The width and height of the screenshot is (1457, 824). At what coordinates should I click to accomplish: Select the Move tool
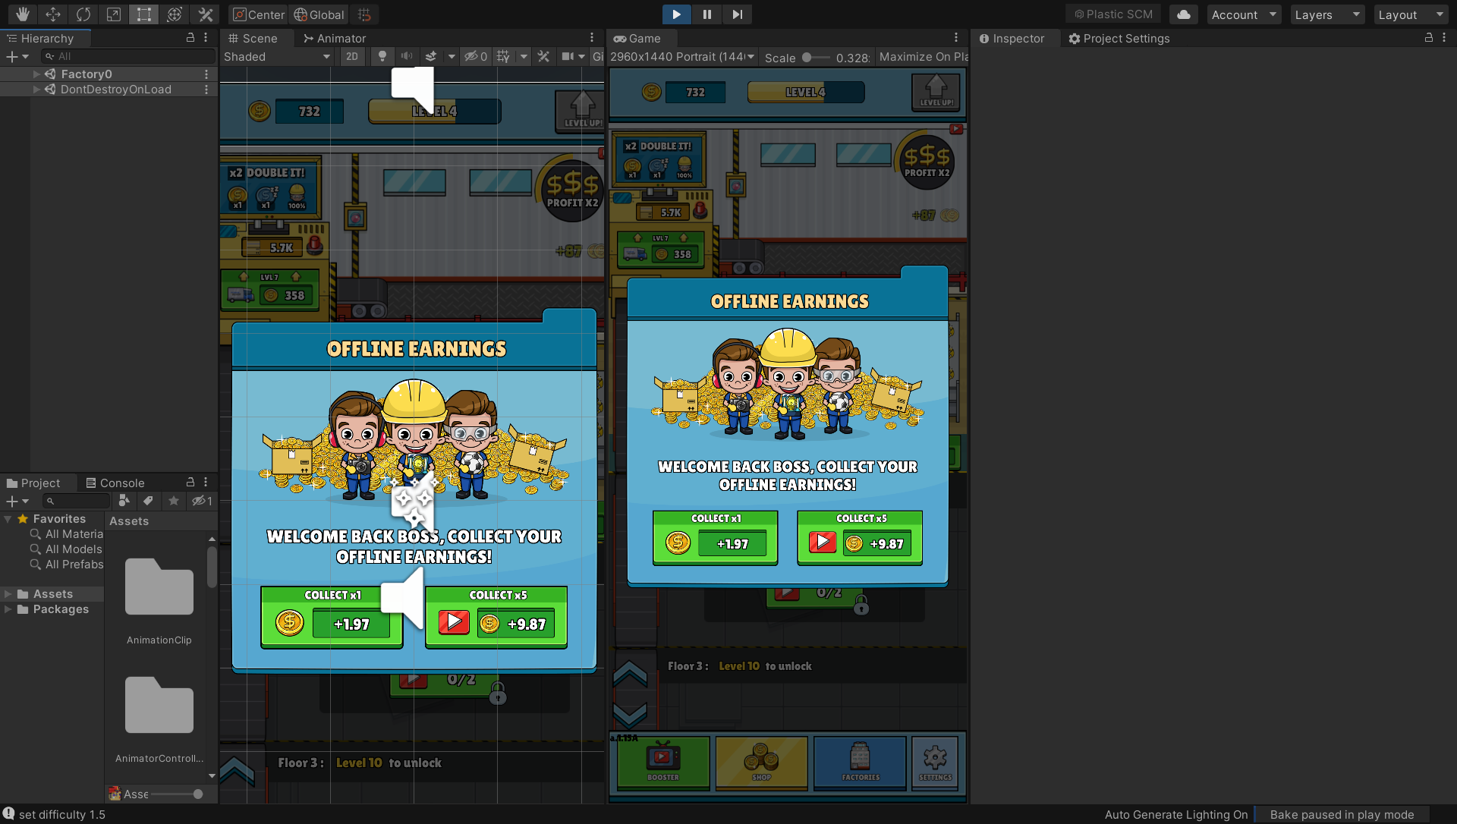click(52, 14)
